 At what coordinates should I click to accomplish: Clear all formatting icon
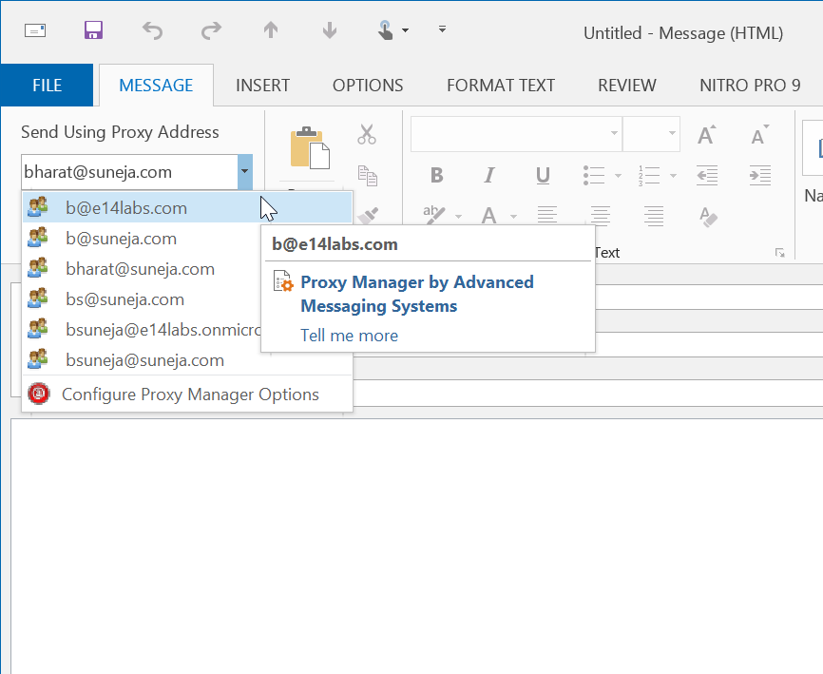(x=707, y=216)
